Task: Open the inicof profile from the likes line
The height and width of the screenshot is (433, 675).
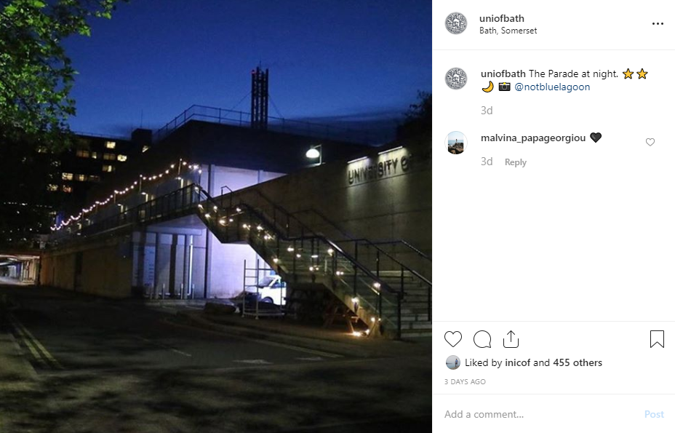Action: click(518, 362)
